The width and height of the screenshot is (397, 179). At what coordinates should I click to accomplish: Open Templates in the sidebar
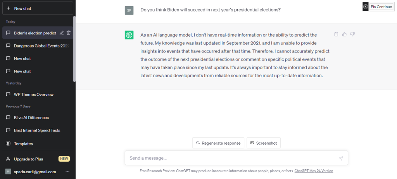38,144
